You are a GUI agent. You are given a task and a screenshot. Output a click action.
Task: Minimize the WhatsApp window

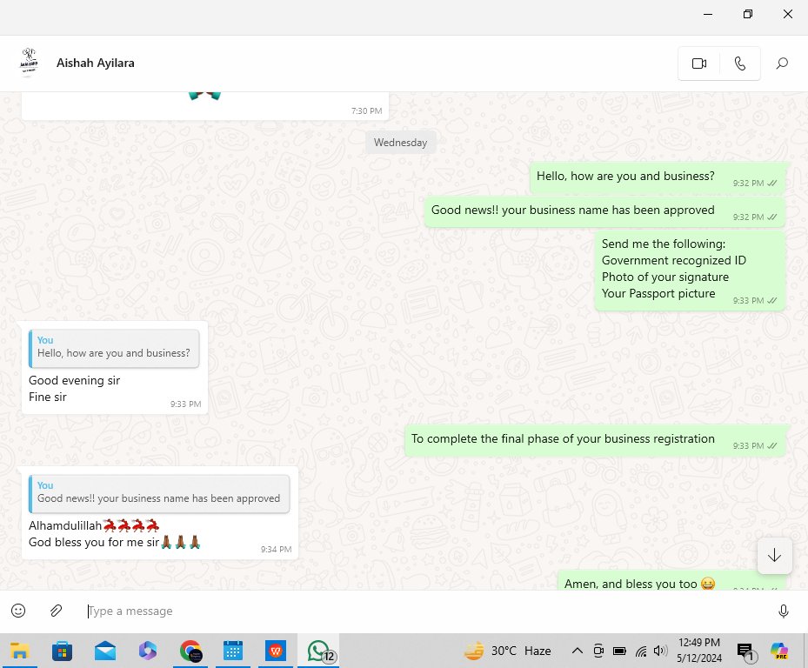coord(708,15)
